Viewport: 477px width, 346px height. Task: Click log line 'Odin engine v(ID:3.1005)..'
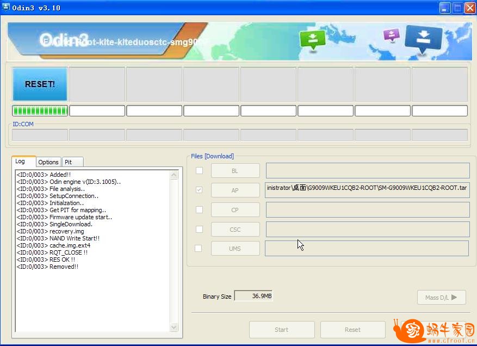[69, 182]
